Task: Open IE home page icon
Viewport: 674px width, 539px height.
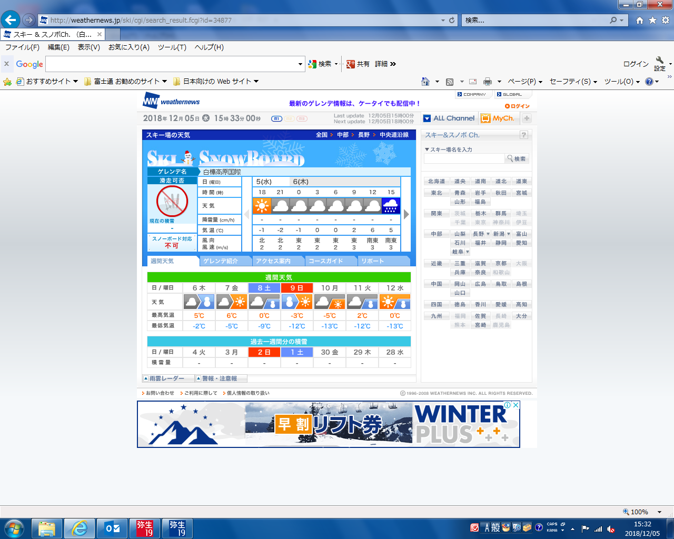Action: (x=639, y=20)
